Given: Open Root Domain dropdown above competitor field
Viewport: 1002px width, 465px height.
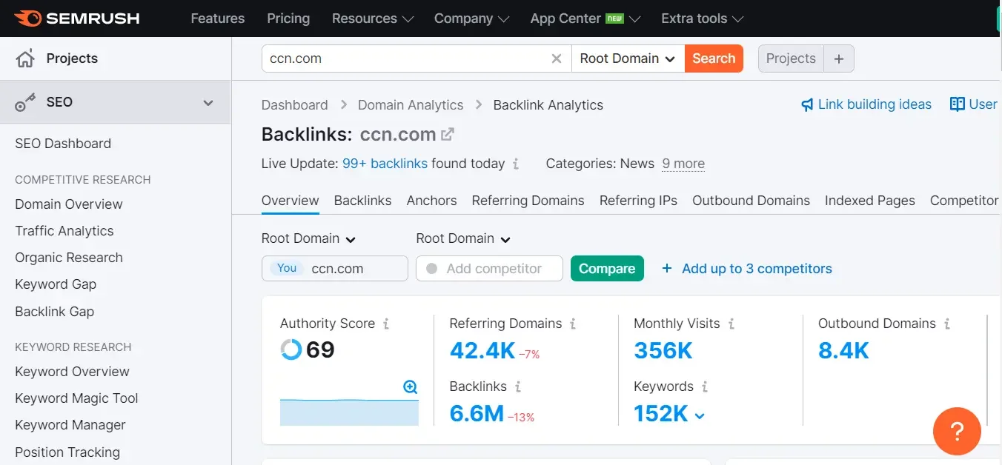Looking at the screenshot, I should point(463,238).
